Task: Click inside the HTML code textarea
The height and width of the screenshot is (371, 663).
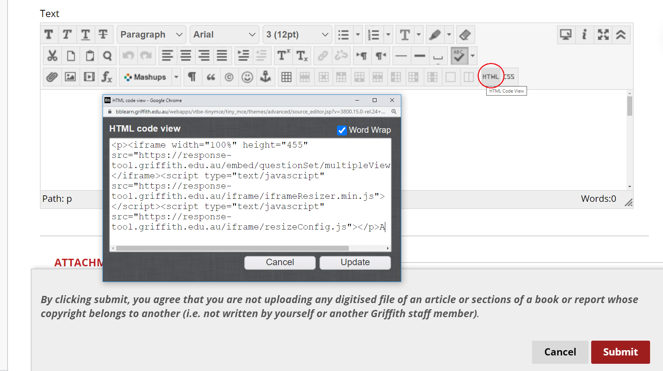Action: click(250, 192)
